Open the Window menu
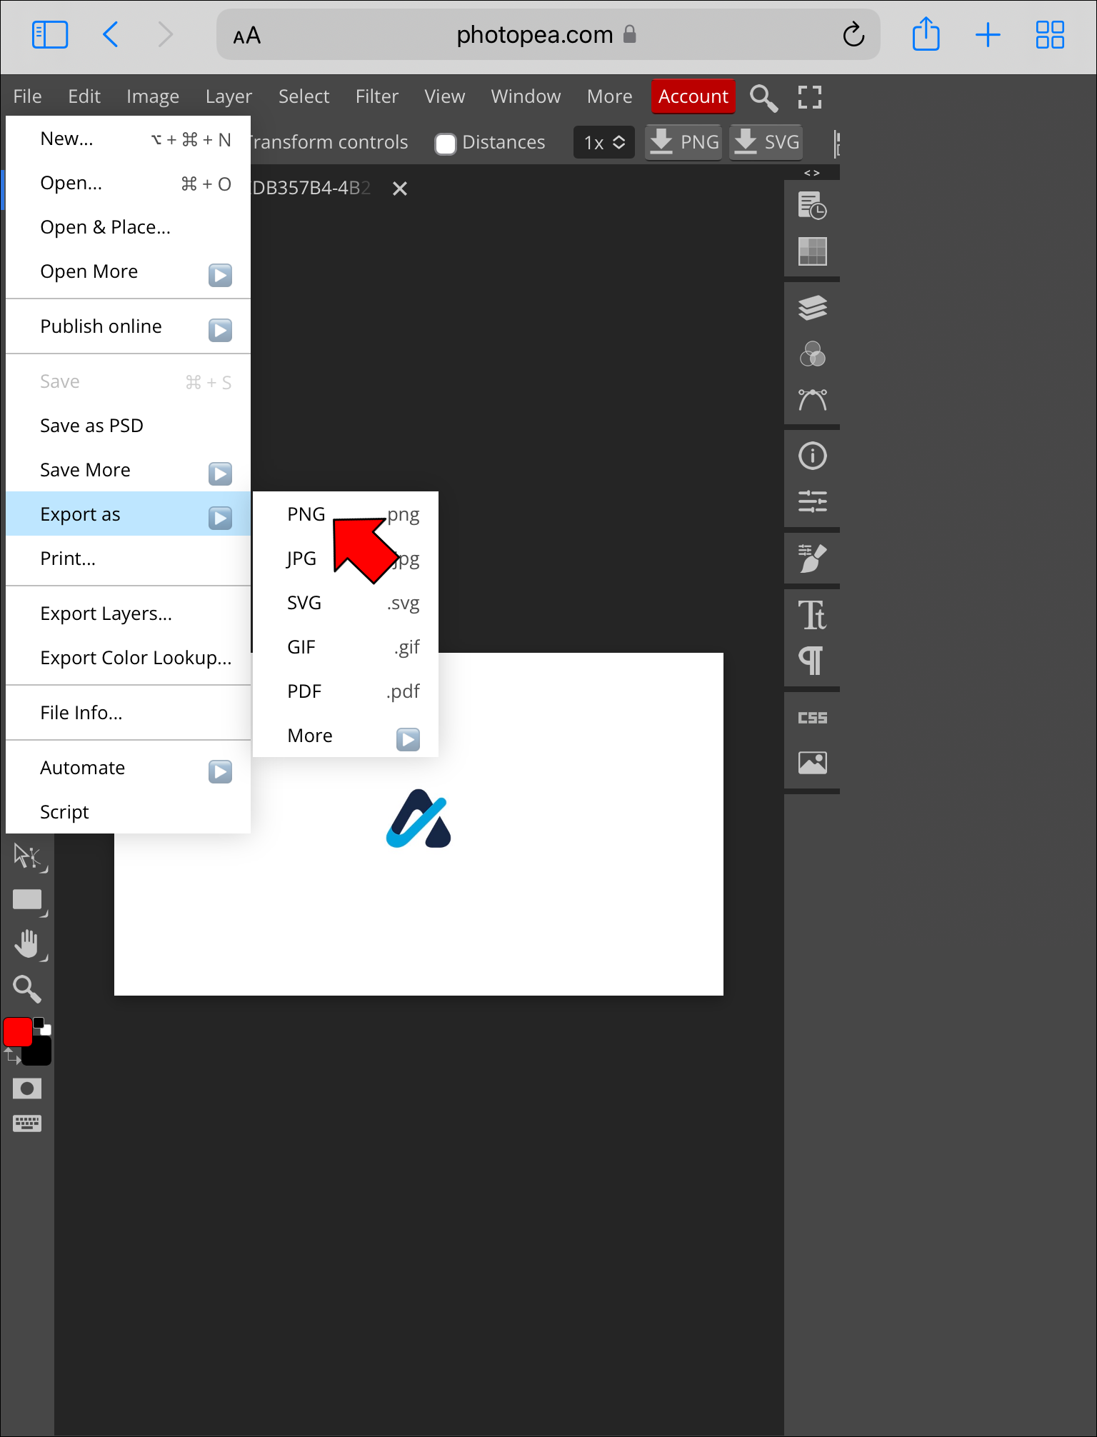1097x1437 pixels. (526, 96)
